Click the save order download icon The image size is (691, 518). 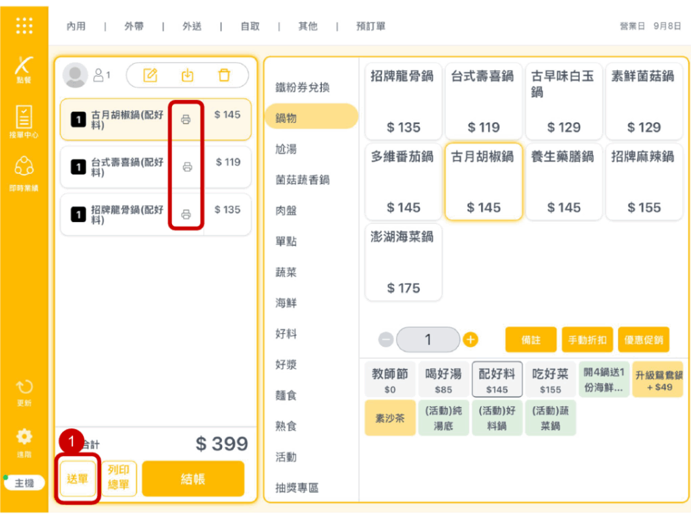pyautogui.click(x=188, y=75)
